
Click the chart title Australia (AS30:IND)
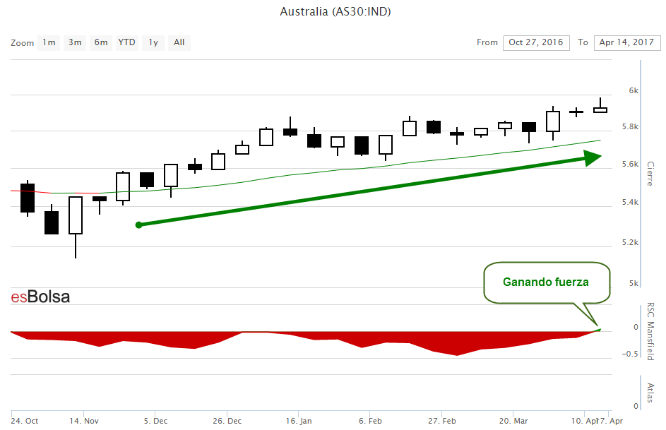[335, 11]
